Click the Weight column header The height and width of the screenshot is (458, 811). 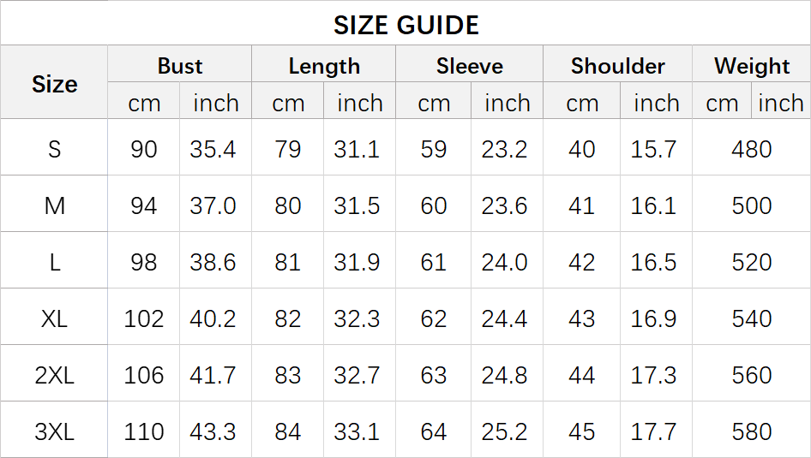coord(752,66)
